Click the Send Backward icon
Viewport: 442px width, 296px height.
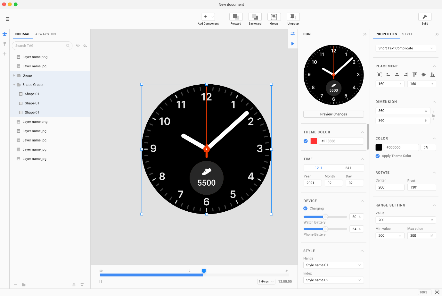[x=255, y=17]
